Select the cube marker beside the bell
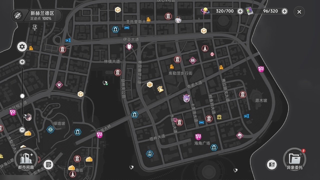This screenshot has width=320, height=180. point(150,85)
